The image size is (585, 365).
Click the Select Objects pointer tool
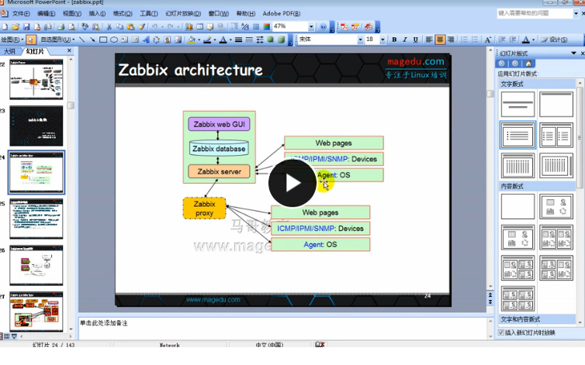[31, 40]
